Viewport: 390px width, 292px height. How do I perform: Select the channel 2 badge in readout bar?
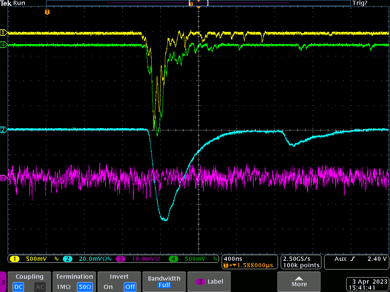click(x=67, y=259)
